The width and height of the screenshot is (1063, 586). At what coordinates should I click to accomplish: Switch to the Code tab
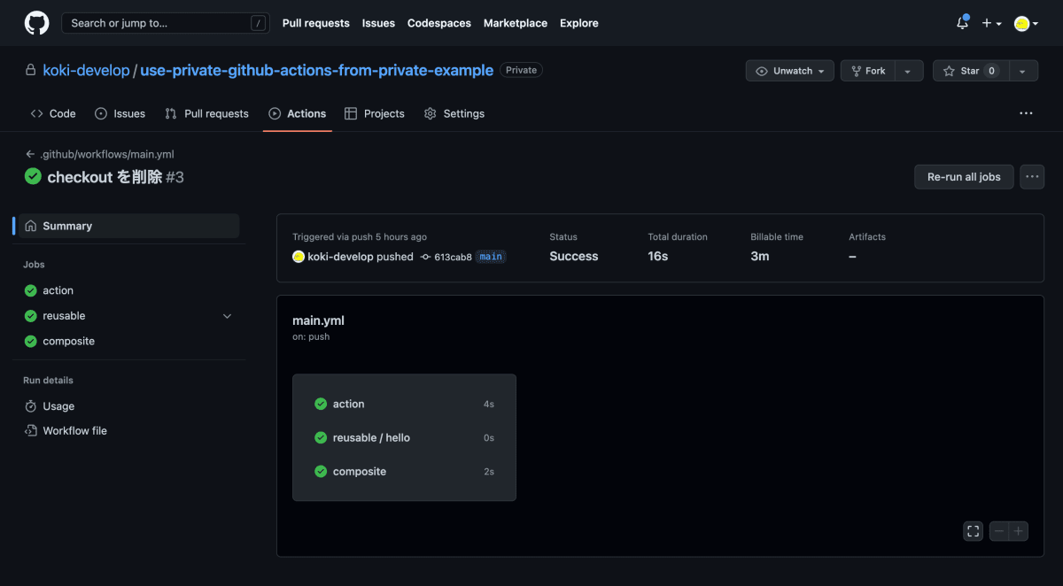(x=53, y=113)
